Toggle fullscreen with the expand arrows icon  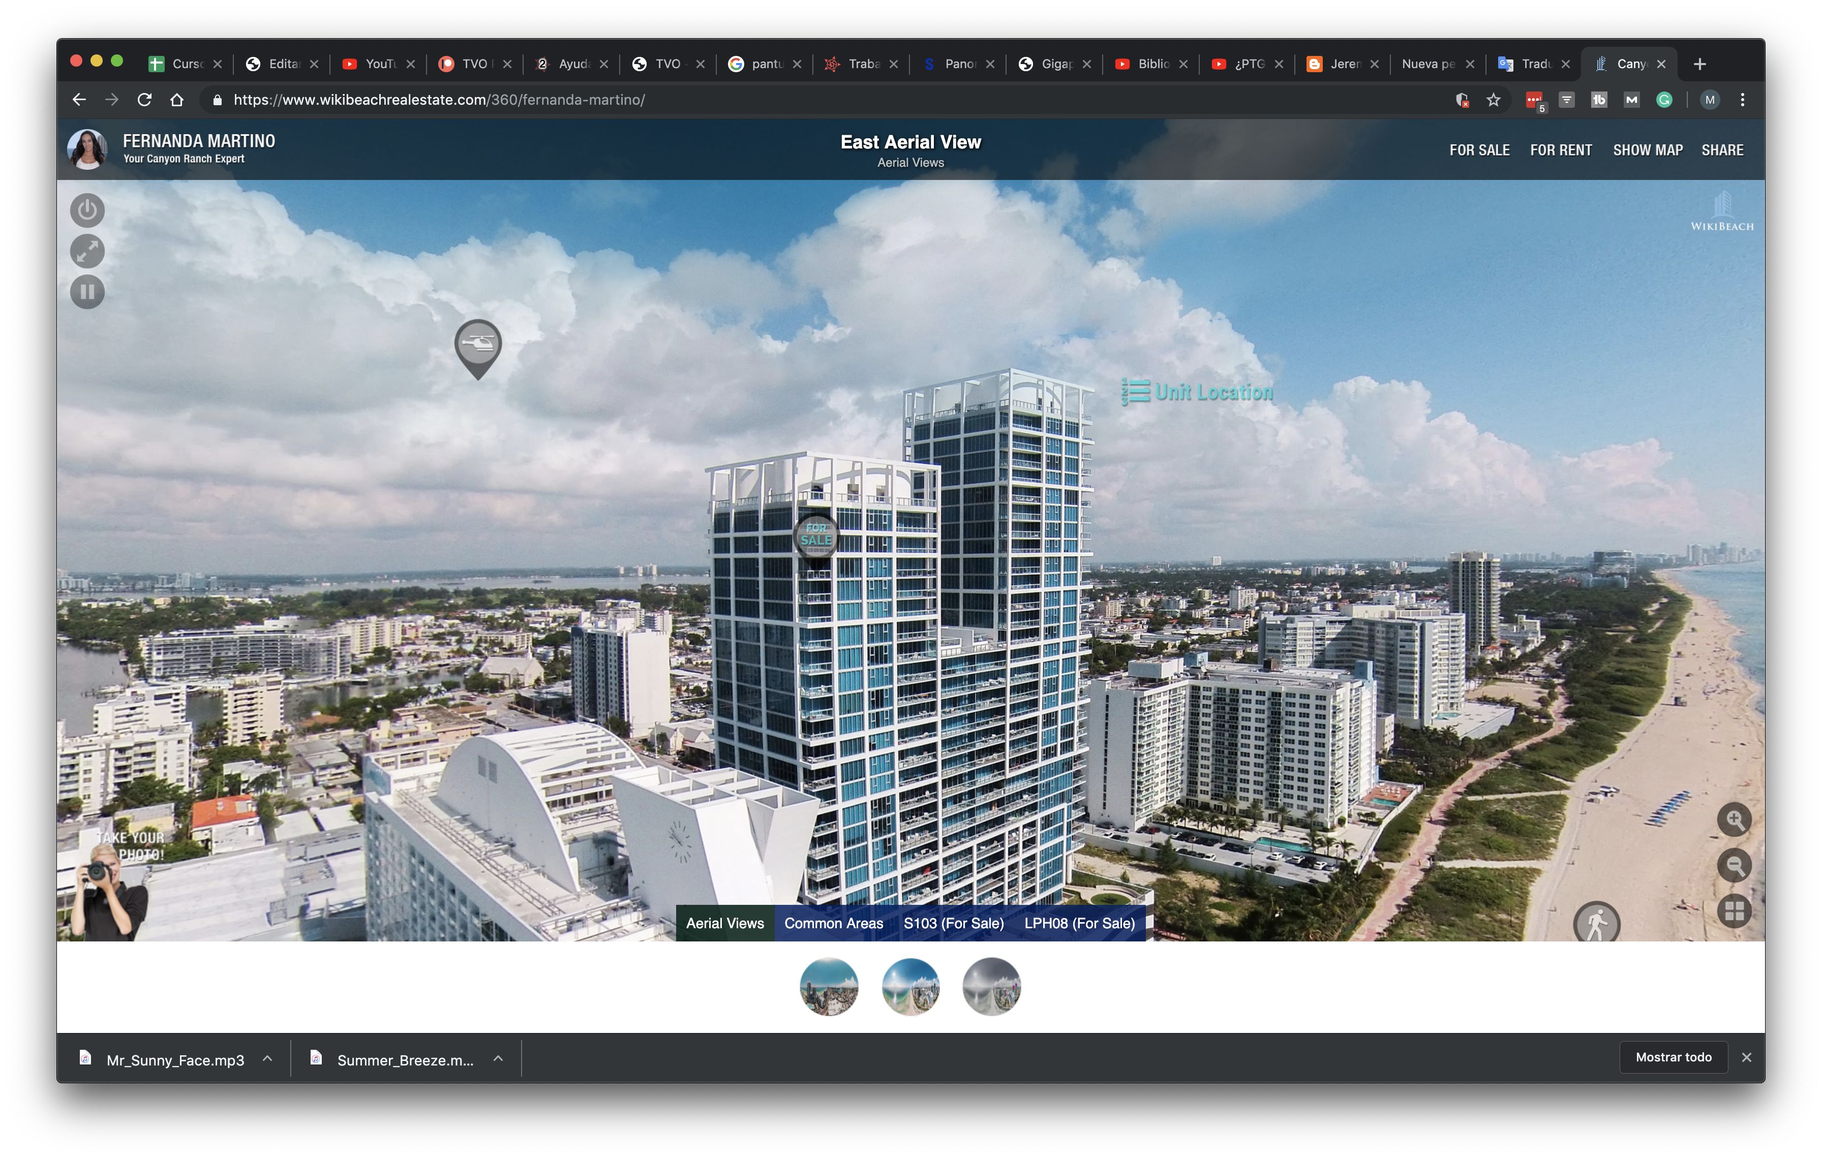tap(87, 251)
